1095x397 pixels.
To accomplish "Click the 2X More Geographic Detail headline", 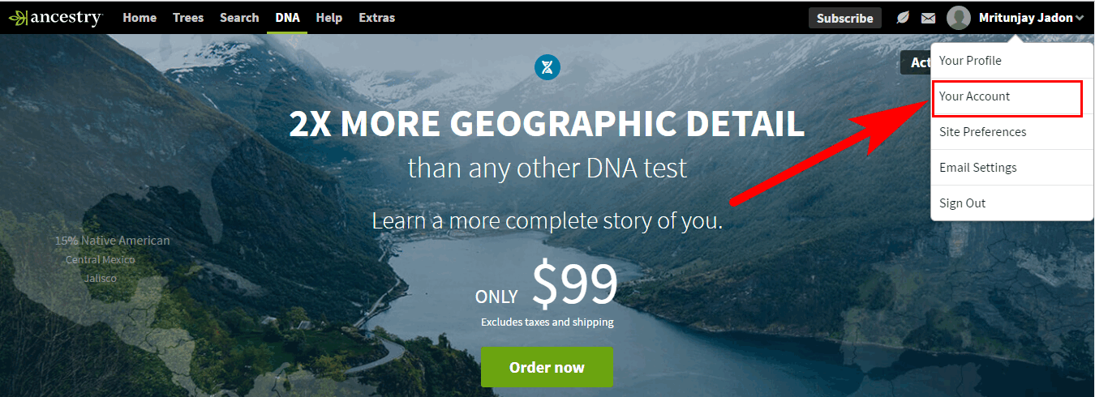I will pos(547,123).
